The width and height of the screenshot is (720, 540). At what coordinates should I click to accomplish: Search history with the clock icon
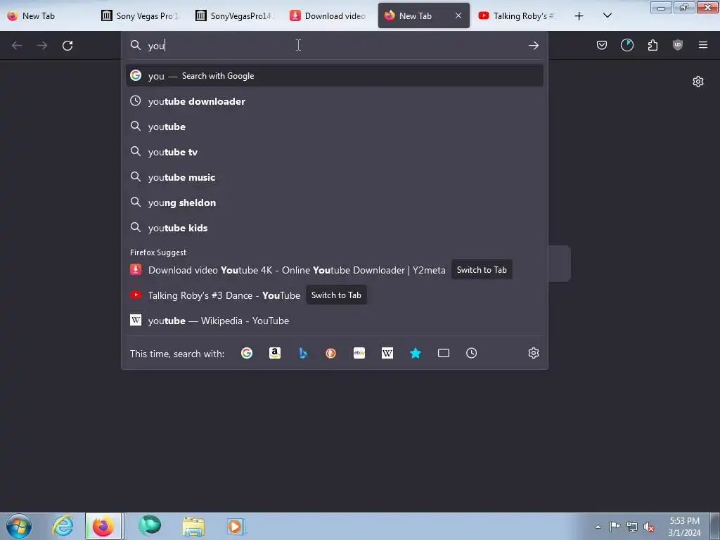(x=472, y=353)
